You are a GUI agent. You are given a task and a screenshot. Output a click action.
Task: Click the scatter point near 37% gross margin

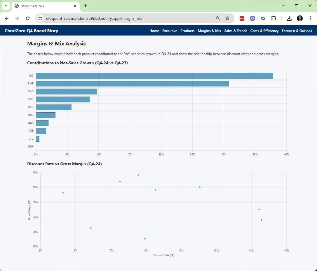[120, 181]
